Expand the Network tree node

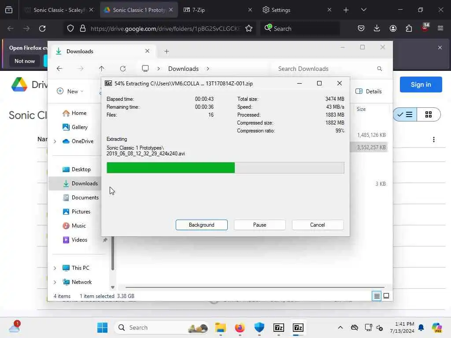(55, 282)
